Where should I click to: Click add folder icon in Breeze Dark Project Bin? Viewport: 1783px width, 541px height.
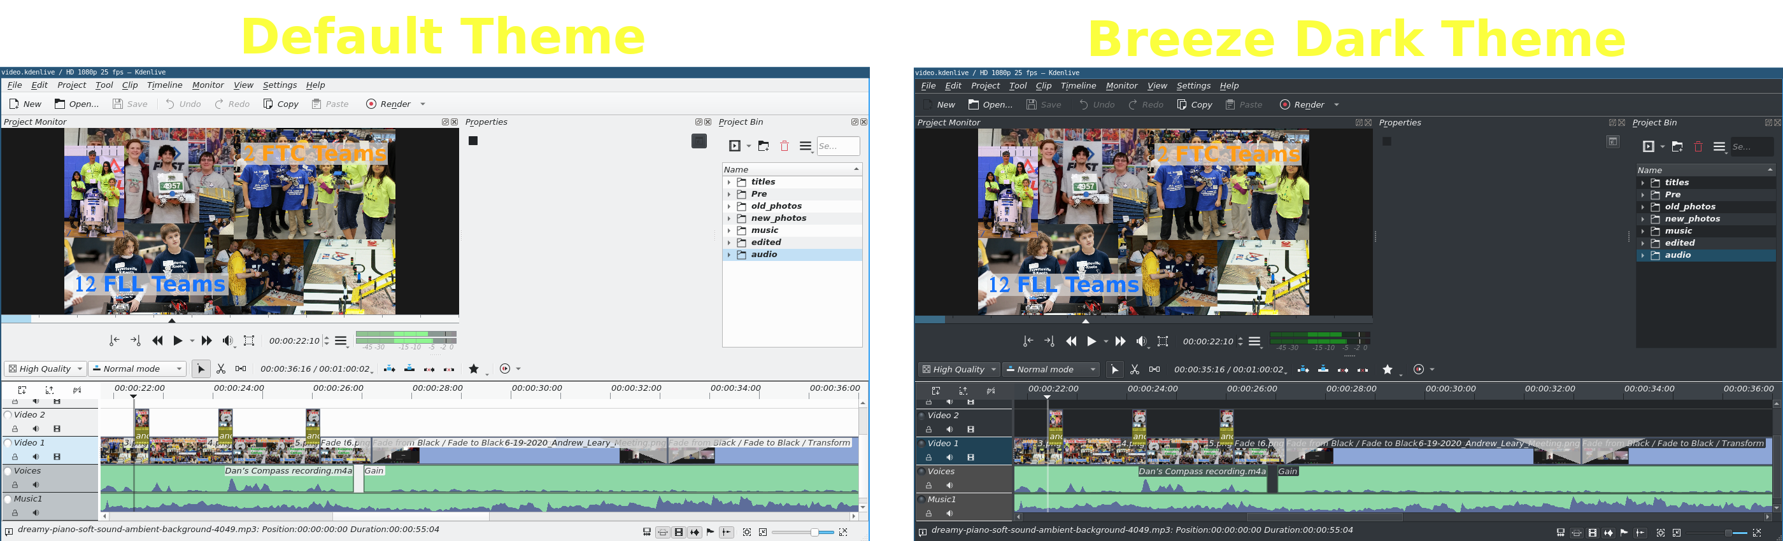1677,146
